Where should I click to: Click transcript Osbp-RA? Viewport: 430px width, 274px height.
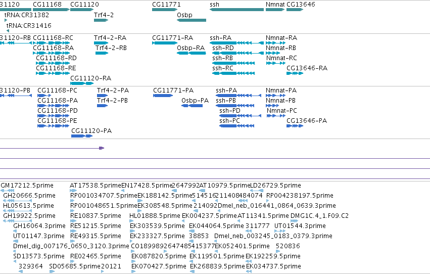(x=191, y=48)
